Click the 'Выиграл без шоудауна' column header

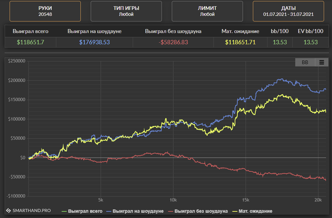[x=173, y=31]
